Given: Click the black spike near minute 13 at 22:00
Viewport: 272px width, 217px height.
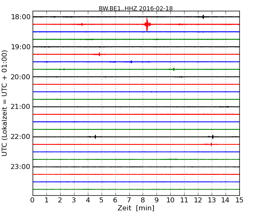Looking at the screenshot, I should point(213,137).
